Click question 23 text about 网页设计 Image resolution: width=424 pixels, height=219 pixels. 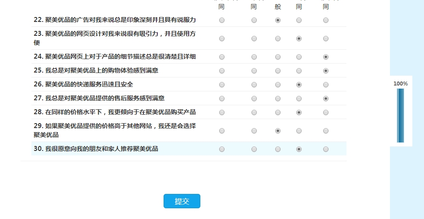pos(115,38)
